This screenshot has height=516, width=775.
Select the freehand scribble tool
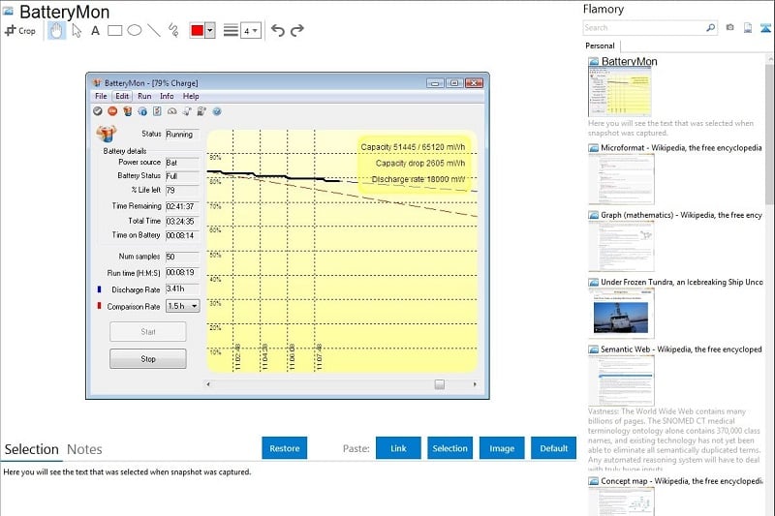173,31
